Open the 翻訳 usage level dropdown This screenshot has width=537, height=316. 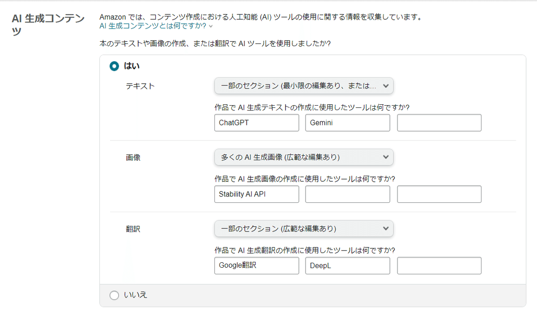303,229
